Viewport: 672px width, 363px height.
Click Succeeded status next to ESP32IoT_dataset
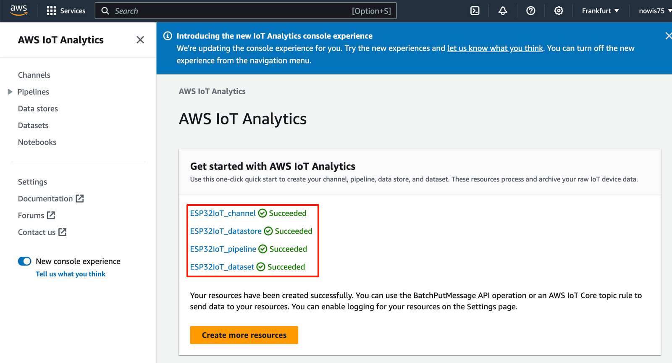[286, 267]
